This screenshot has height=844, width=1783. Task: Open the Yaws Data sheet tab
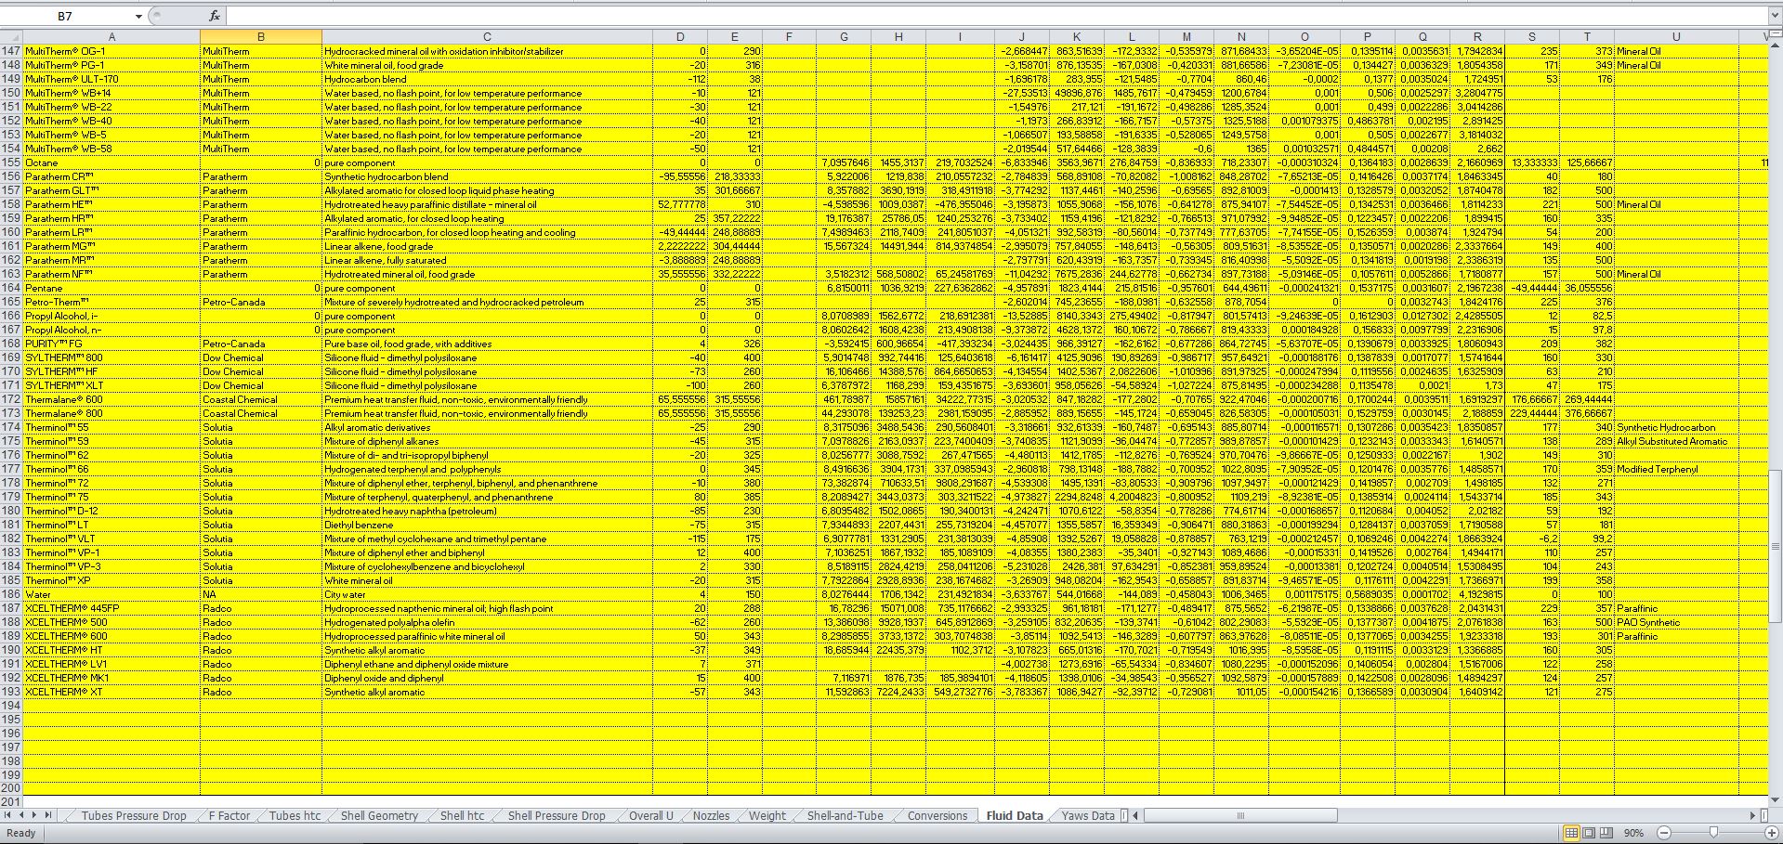click(1087, 815)
